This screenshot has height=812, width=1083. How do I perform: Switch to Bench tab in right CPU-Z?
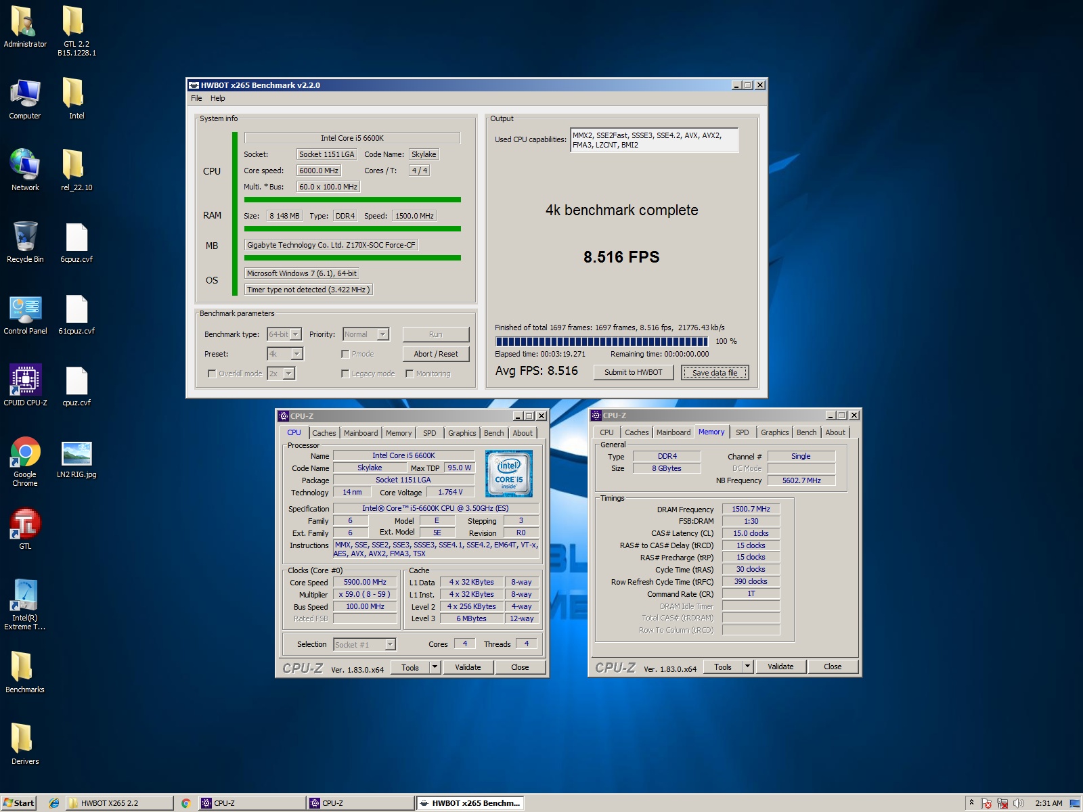[x=806, y=432]
